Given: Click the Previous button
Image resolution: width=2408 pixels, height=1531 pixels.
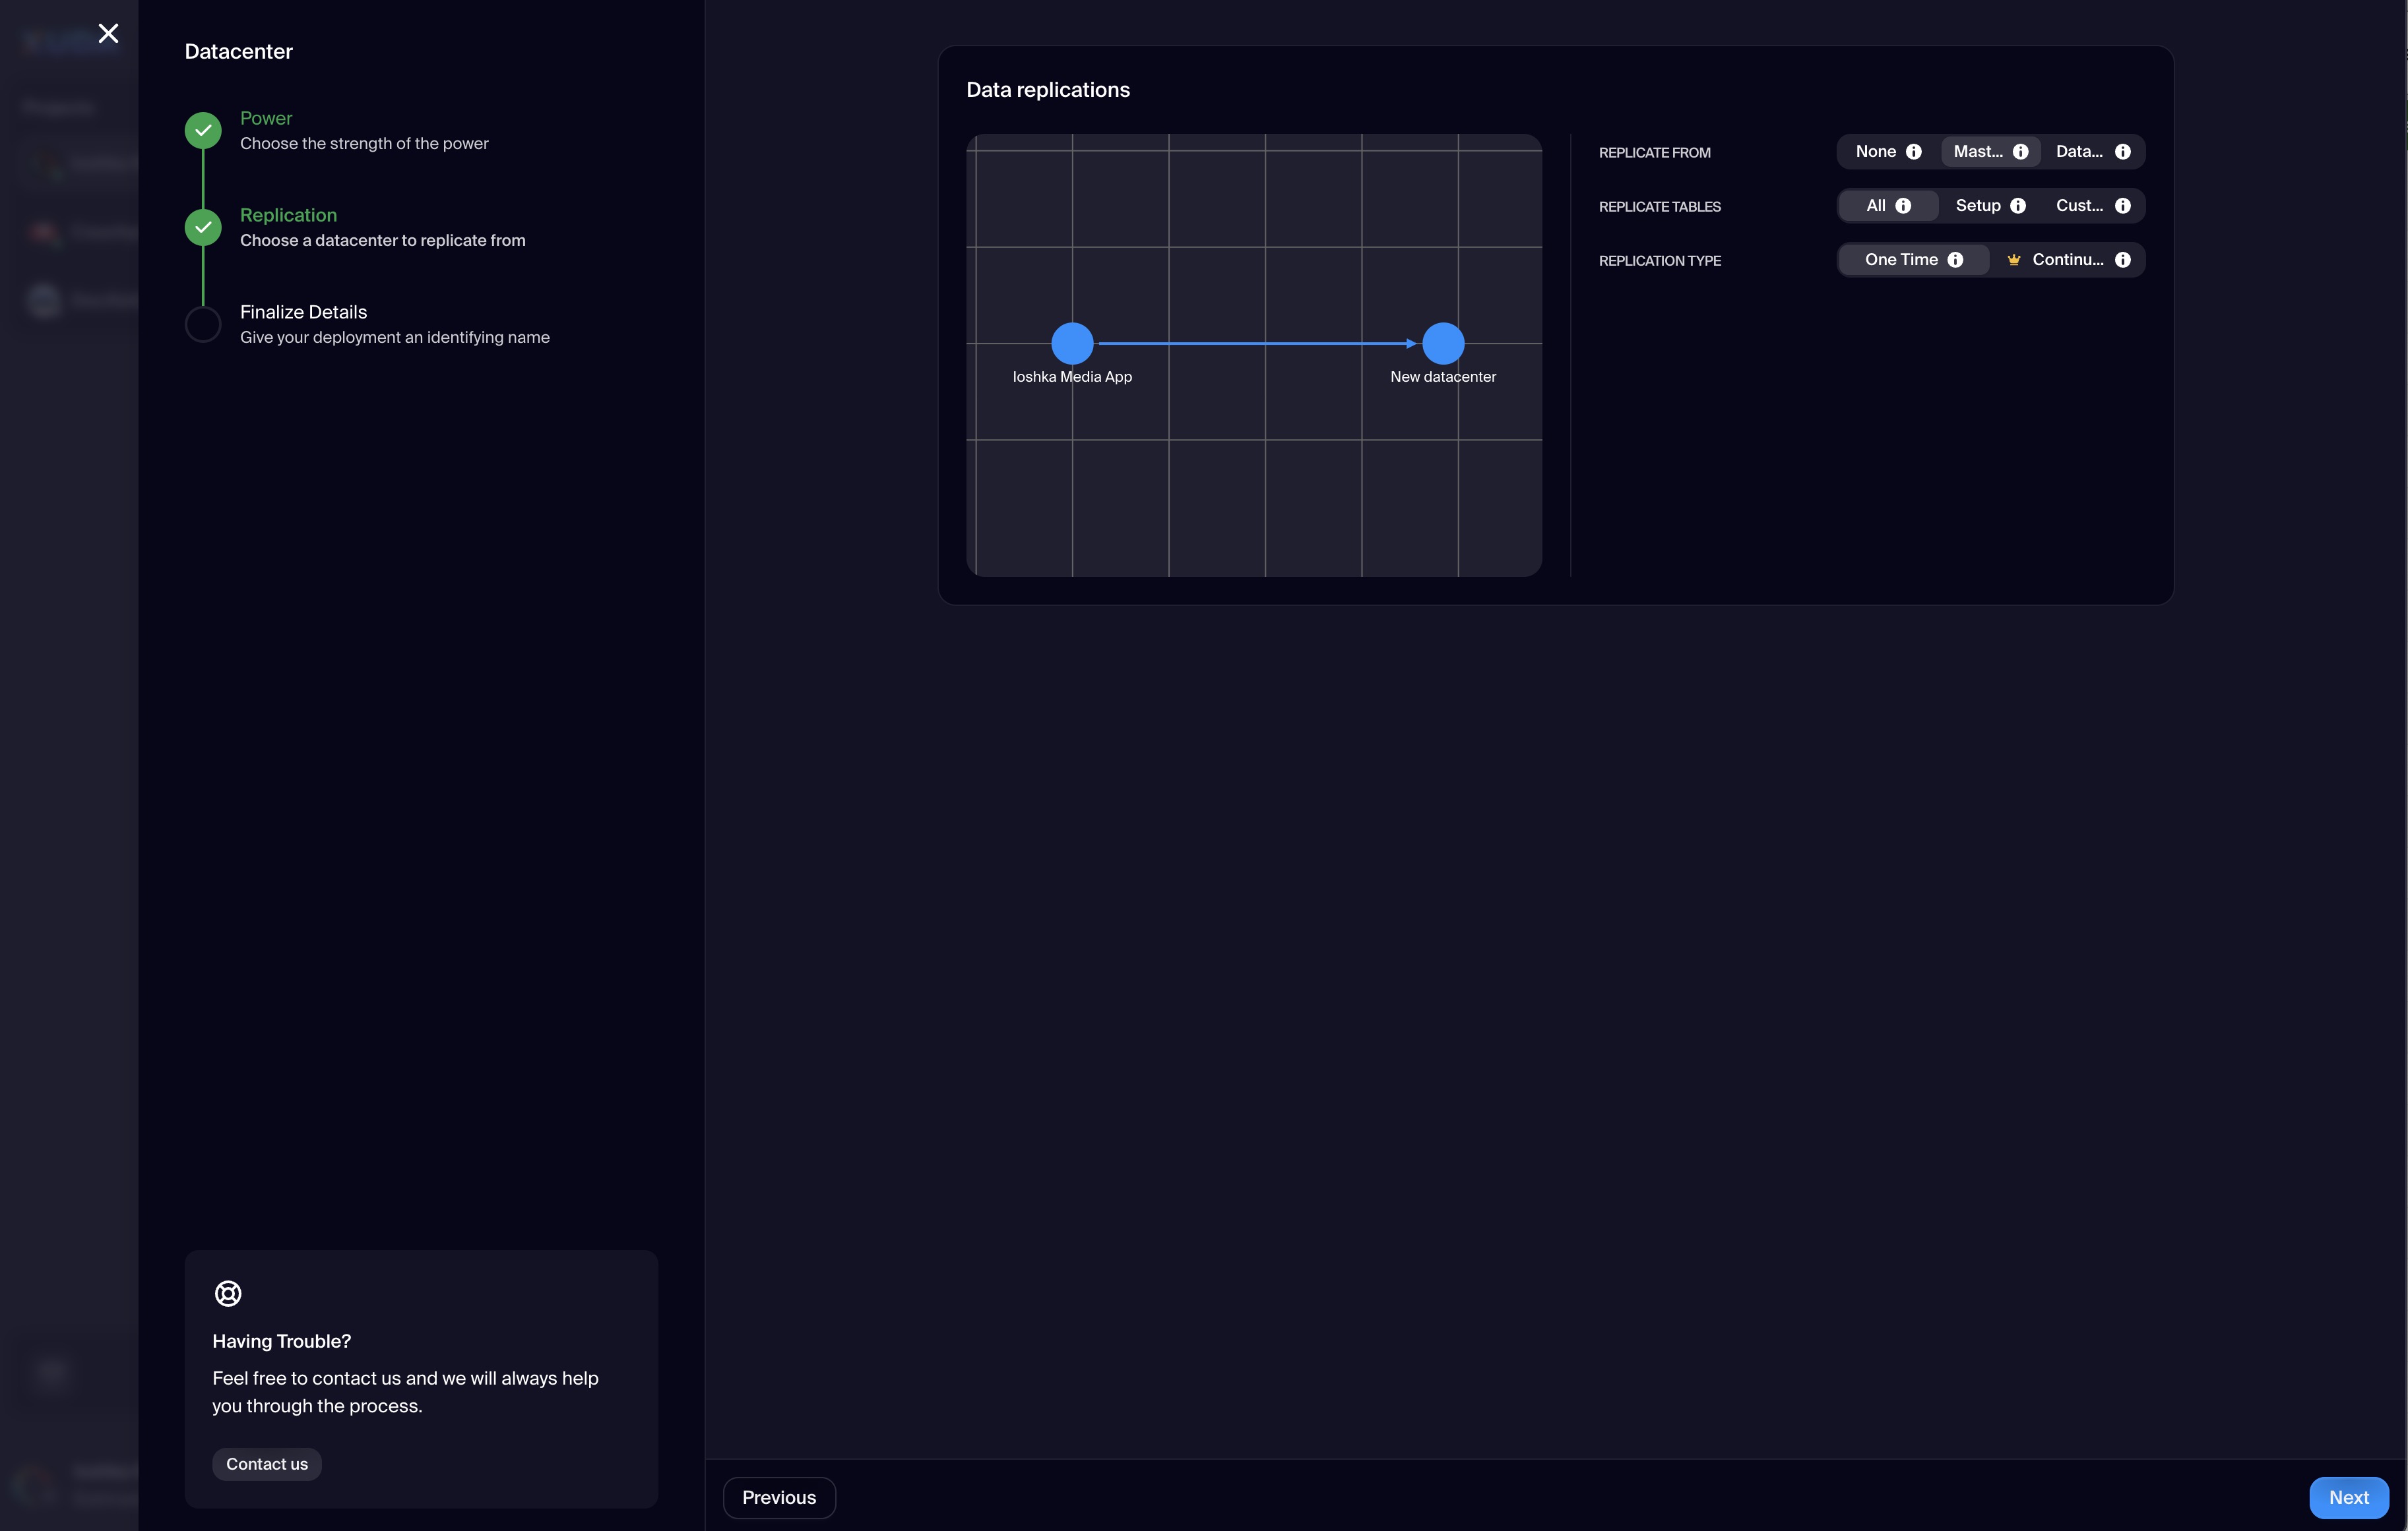Looking at the screenshot, I should 779,1497.
